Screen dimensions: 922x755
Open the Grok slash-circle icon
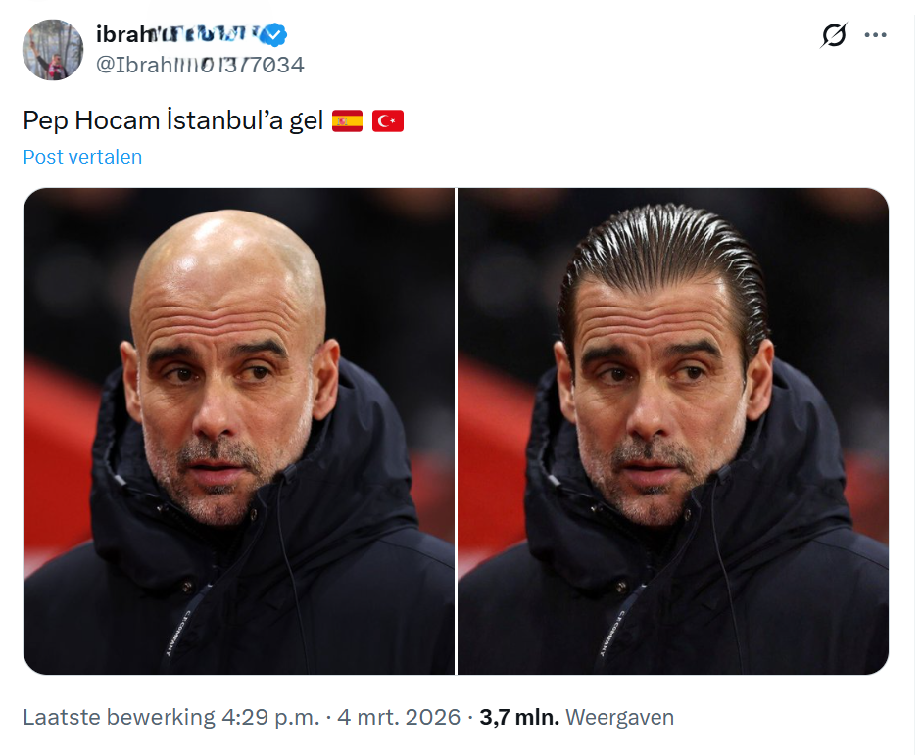click(x=834, y=34)
